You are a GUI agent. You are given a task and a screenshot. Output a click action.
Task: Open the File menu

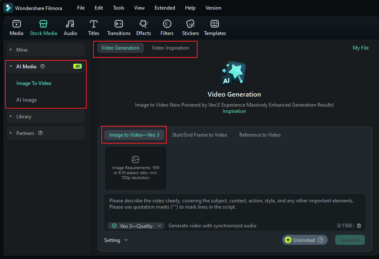click(x=81, y=8)
